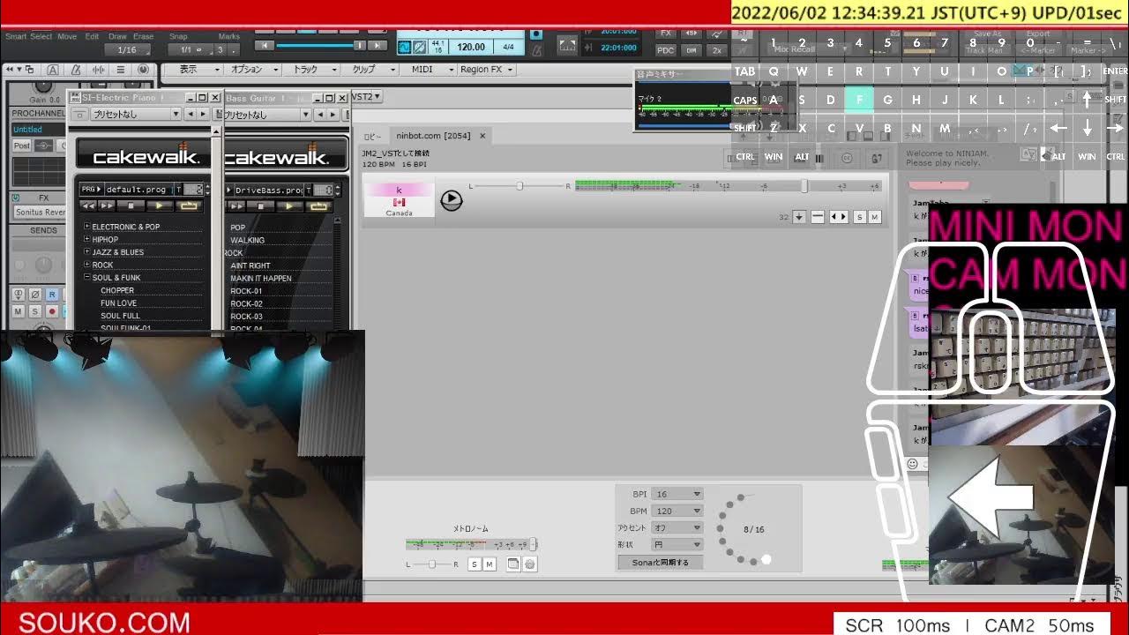Mute user k's channel
The image size is (1129, 635).
point(875,217)
